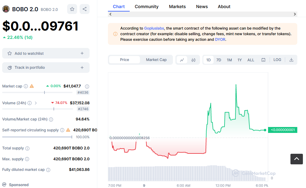
Task: Click the Volume (24h) info icon
Action: (30, 103)
